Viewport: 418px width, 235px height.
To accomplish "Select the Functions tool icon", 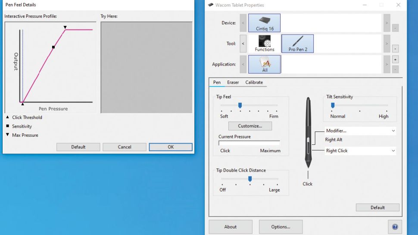I will (264, 44).
